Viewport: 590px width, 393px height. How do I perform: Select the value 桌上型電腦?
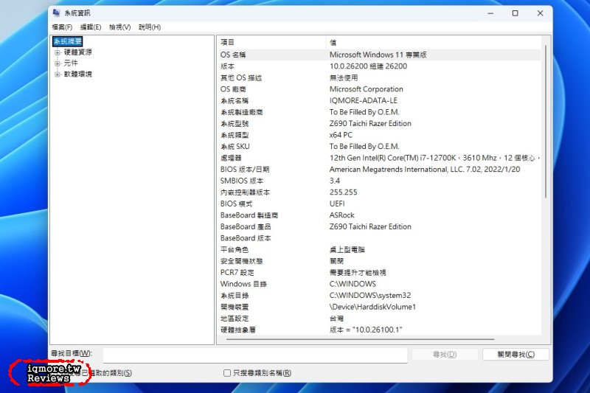tap(347, 250)
